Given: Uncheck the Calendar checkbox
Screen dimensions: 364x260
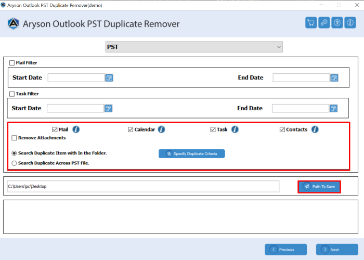Looking at the screenshot, I should tap(131, 129).
